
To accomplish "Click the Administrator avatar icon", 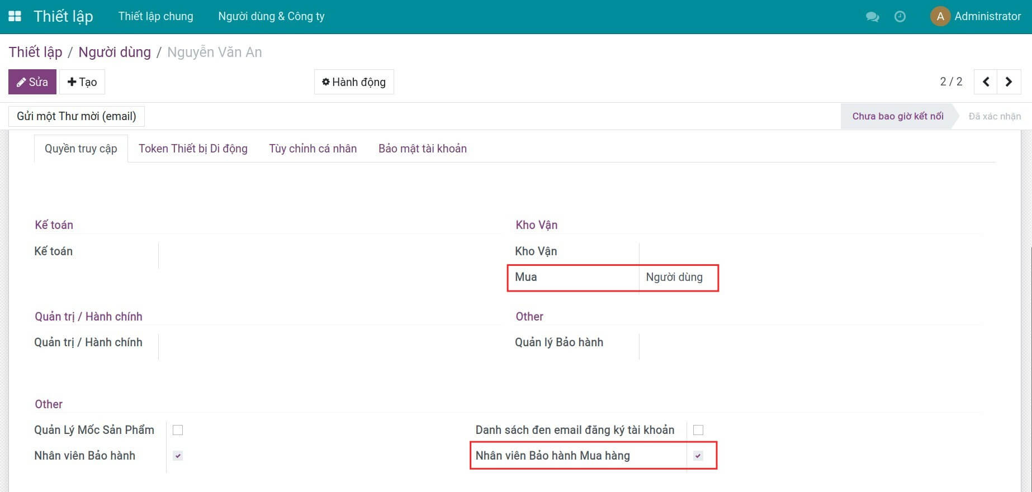I will point(940,17).
